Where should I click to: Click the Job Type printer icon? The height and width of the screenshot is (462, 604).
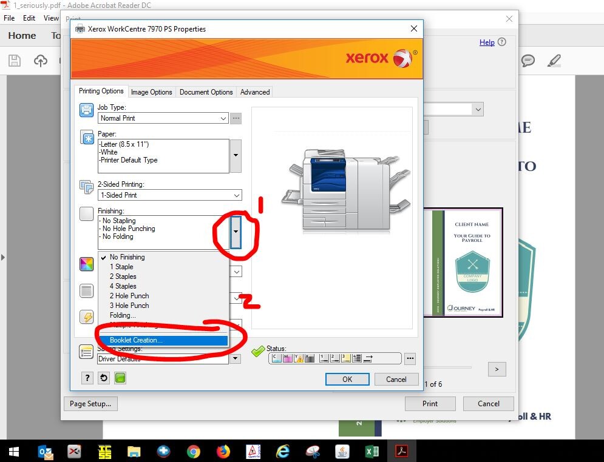(x=86, y=110)
